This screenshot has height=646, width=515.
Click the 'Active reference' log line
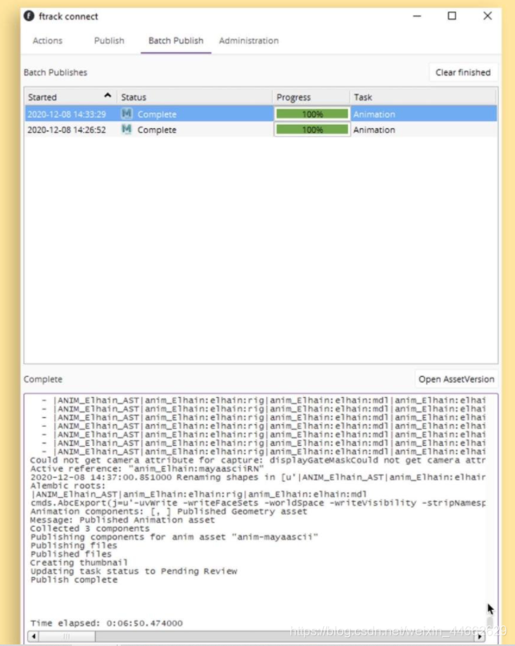click(147, 468)
